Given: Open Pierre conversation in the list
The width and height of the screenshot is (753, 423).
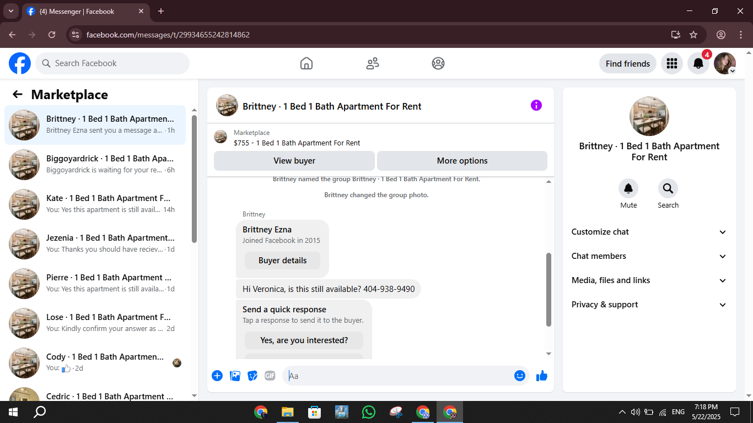Looking at the screenshot, I should [95, 284].
